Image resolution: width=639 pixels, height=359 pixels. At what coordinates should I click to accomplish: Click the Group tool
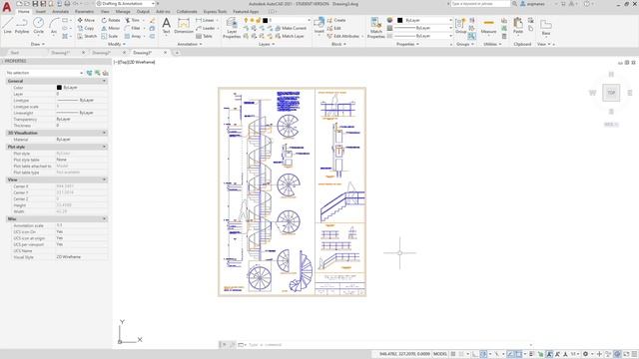(460, 25)
